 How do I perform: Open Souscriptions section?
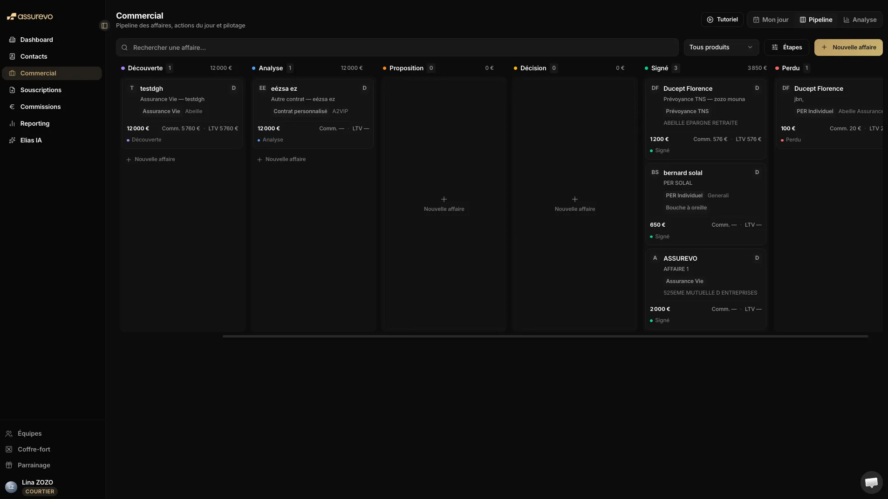52,90
